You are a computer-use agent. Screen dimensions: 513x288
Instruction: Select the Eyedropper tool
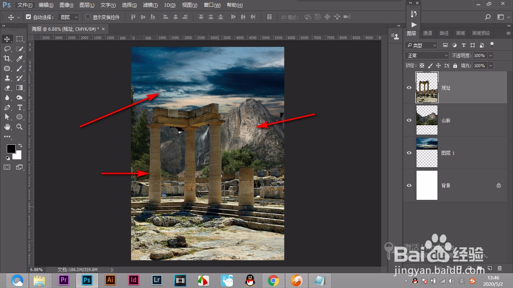(20, 58)
